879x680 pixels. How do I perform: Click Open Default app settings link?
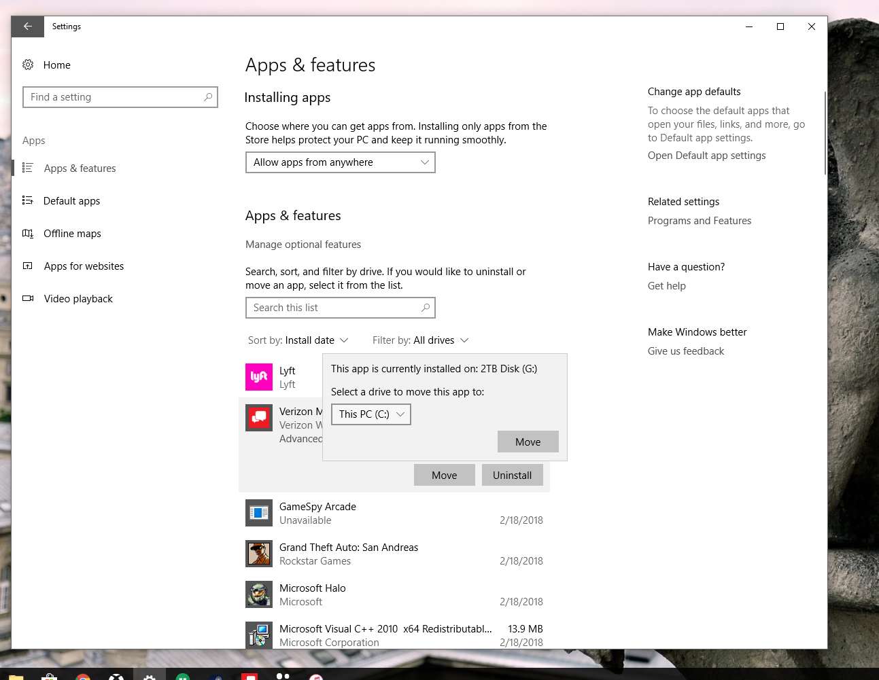(706, 156)
